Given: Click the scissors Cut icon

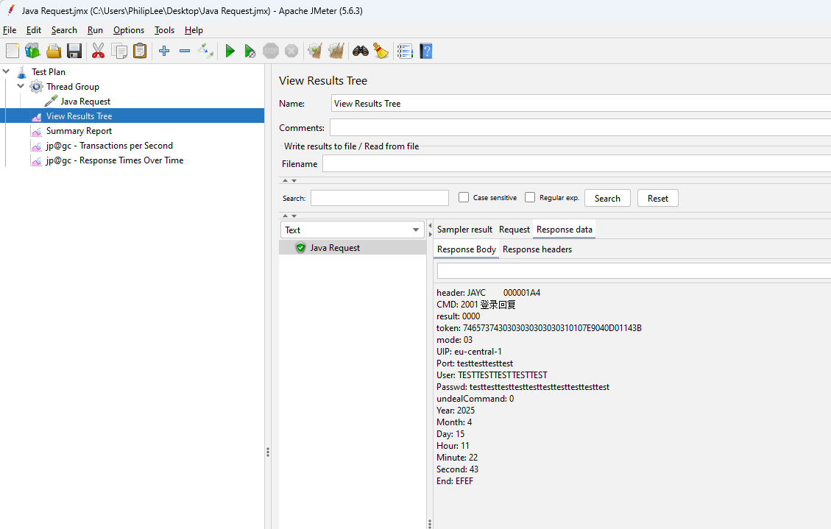Looking at the screenshot, I should pos(98,51).
